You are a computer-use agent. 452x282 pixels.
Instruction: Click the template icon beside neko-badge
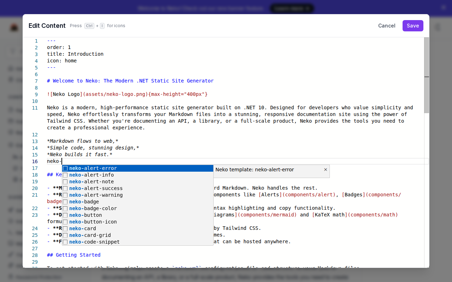click(65, 202)
